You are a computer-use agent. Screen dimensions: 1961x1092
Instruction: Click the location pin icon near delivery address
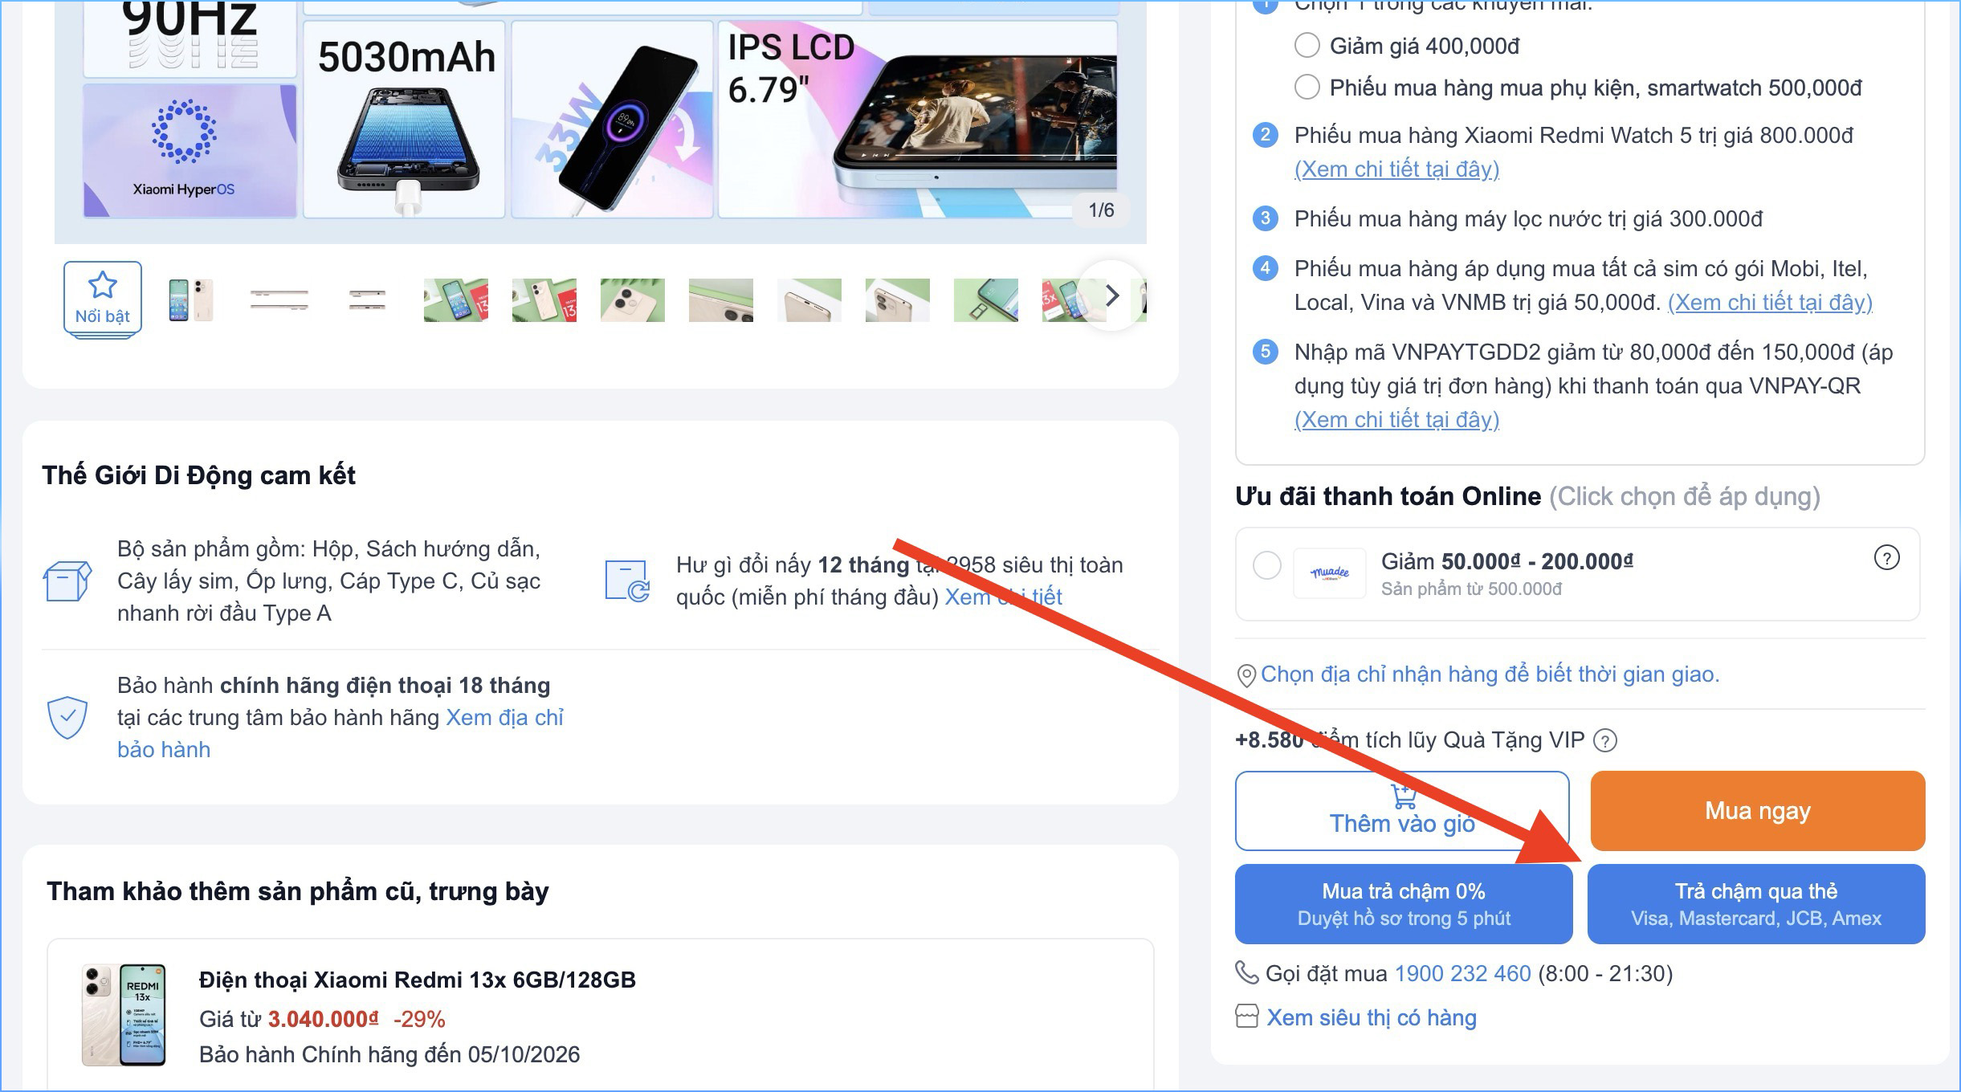pos(1248,674)
